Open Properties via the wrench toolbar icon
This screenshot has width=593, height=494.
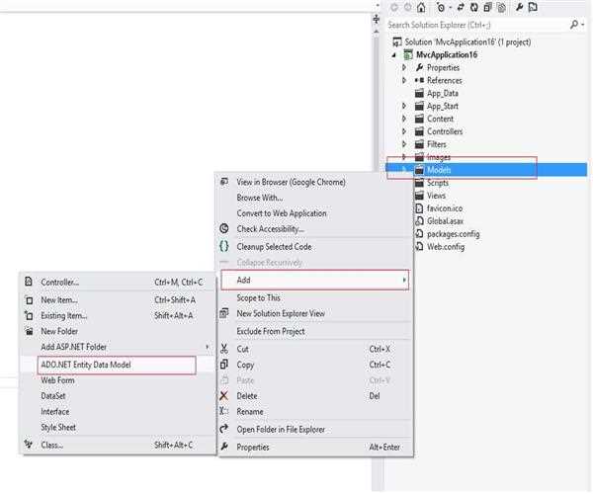(517, 7)
